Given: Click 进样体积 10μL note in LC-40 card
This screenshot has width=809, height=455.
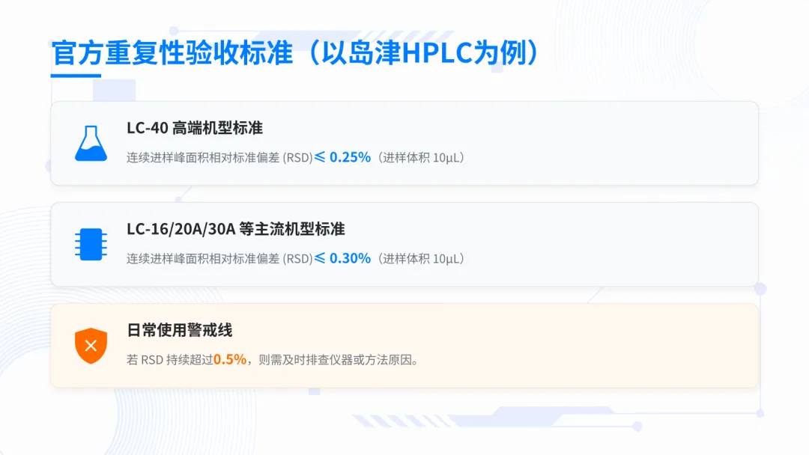Looking at the screenshot, I should coord(420,157).
